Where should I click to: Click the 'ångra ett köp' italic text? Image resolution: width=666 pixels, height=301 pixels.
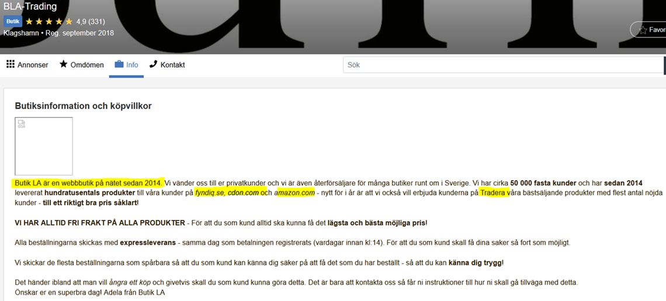coord(130,282)
